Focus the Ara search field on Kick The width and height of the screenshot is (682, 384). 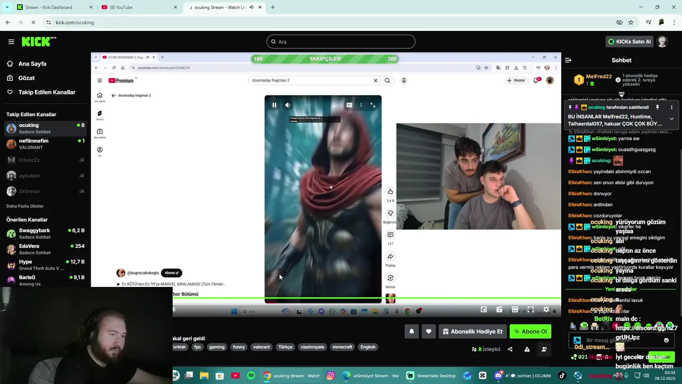tap(341, 42)
